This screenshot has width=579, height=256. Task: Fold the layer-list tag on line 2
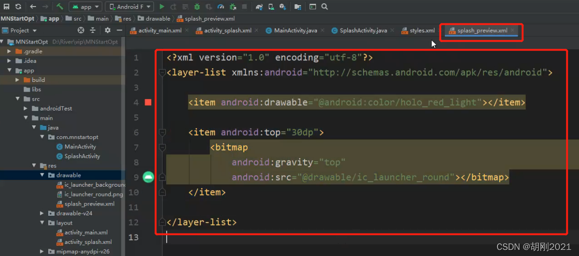pos(162,73)
